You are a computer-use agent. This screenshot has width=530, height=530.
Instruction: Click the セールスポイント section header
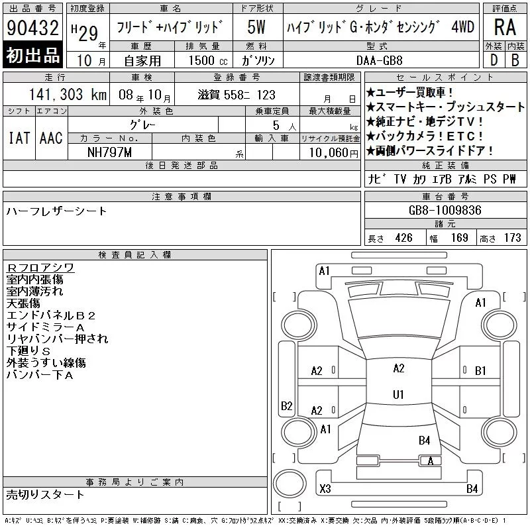click(445, 78)
